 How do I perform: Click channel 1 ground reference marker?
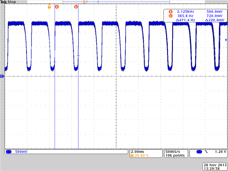[2, 76]
